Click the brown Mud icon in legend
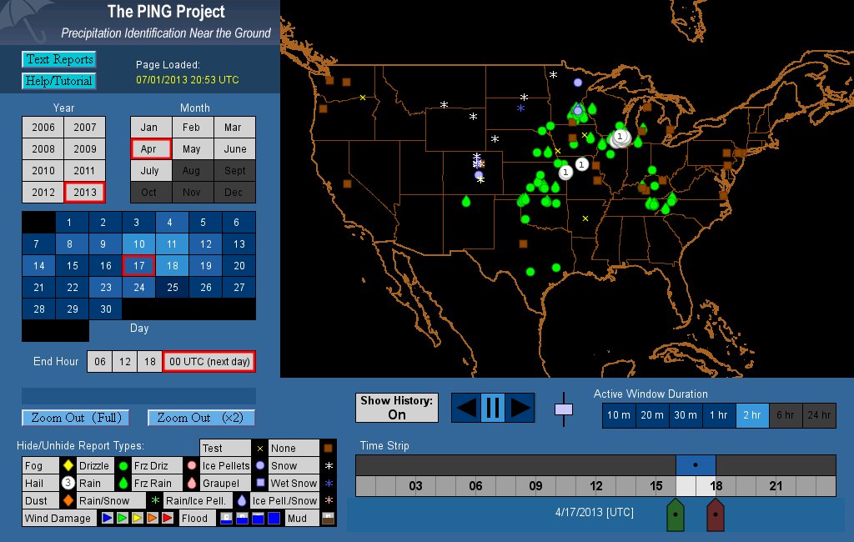This screenshot has width=854, height=542. (328, 518)
